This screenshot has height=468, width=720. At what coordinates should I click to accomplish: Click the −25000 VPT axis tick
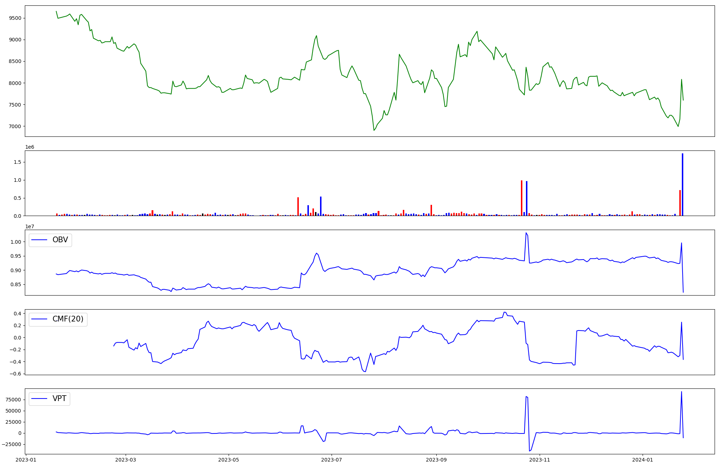[x=12, y=444]
